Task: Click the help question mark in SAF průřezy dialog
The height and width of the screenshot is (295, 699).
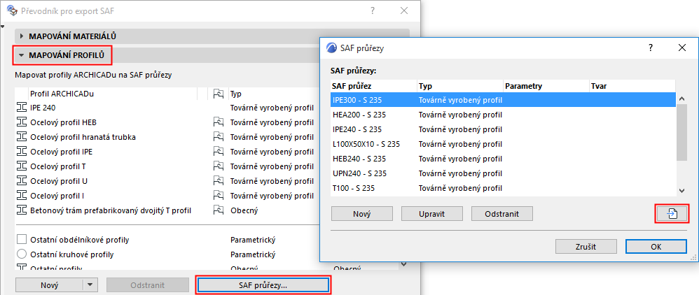Action: [651, 48]
